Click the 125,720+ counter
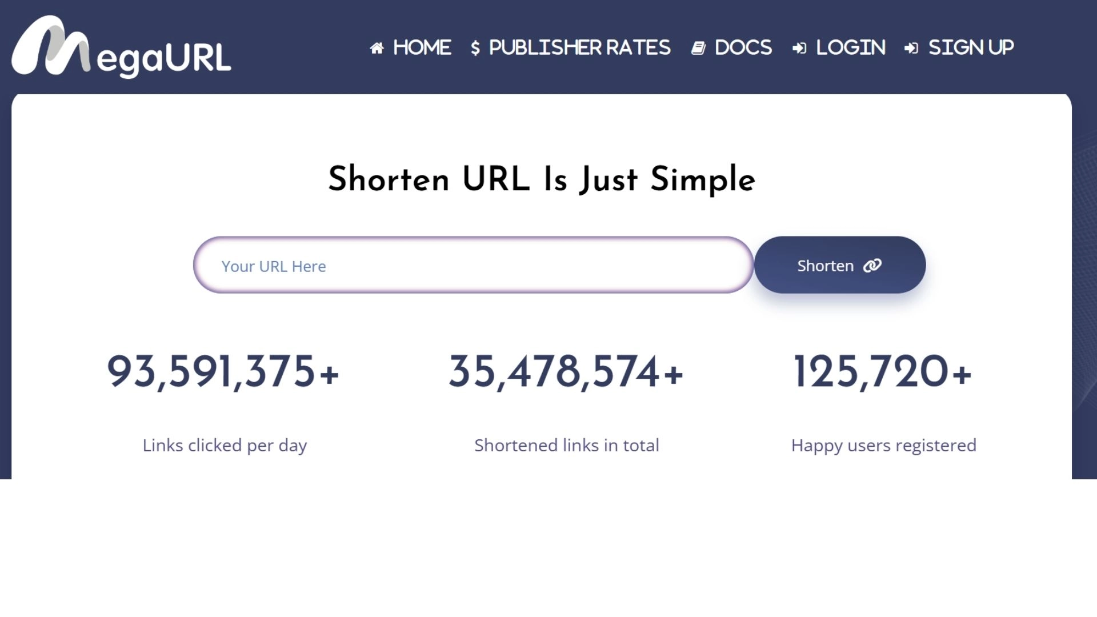Image resolution: width=1097 pixels, height=617 pixels. (x=883, y=372)
